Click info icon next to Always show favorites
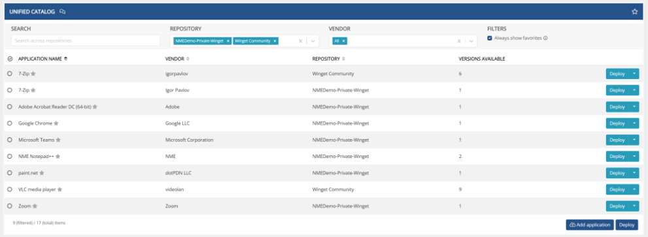 [x=545, y=38]
